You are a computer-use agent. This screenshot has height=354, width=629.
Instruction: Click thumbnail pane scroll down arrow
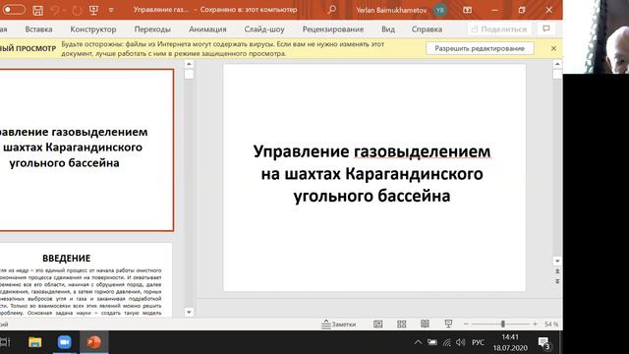coord(189,312)
